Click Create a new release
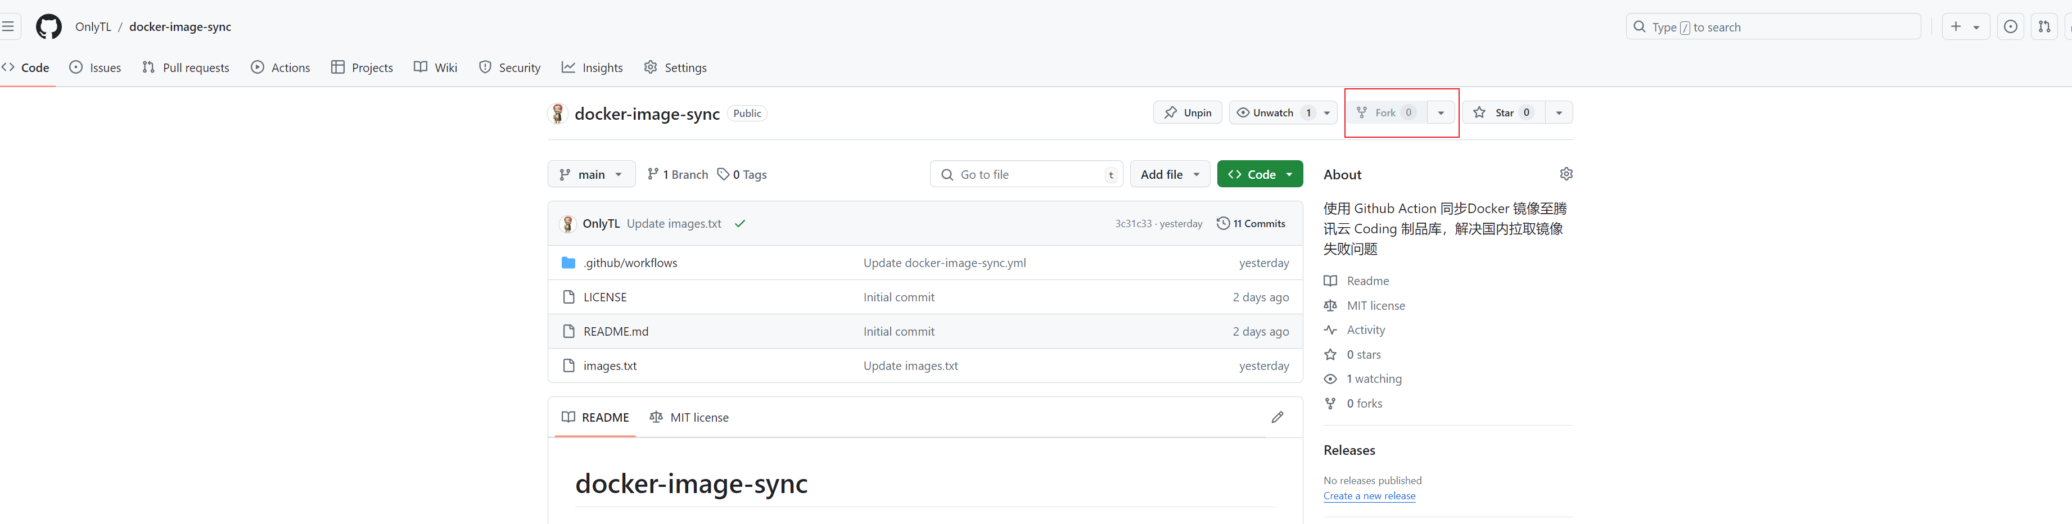 pos(1369,496)
